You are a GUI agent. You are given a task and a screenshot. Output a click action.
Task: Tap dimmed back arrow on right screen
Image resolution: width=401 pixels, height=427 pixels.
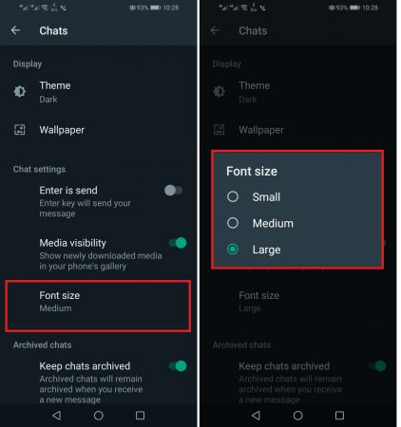coord(215,30)
